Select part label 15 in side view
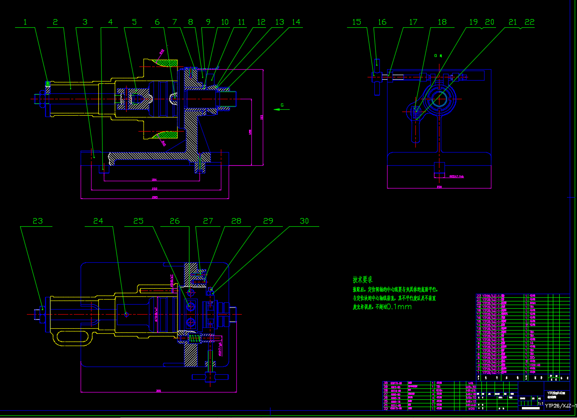The height and width of the screenshot is (418, 577). [x=357, y=22]
